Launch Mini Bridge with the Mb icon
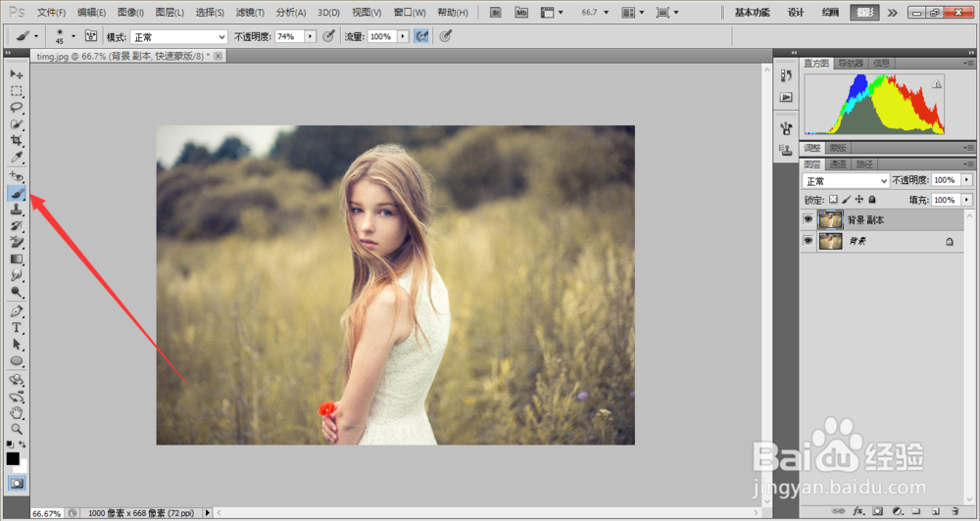The image size is (980, 521). (x=521, y=12)
